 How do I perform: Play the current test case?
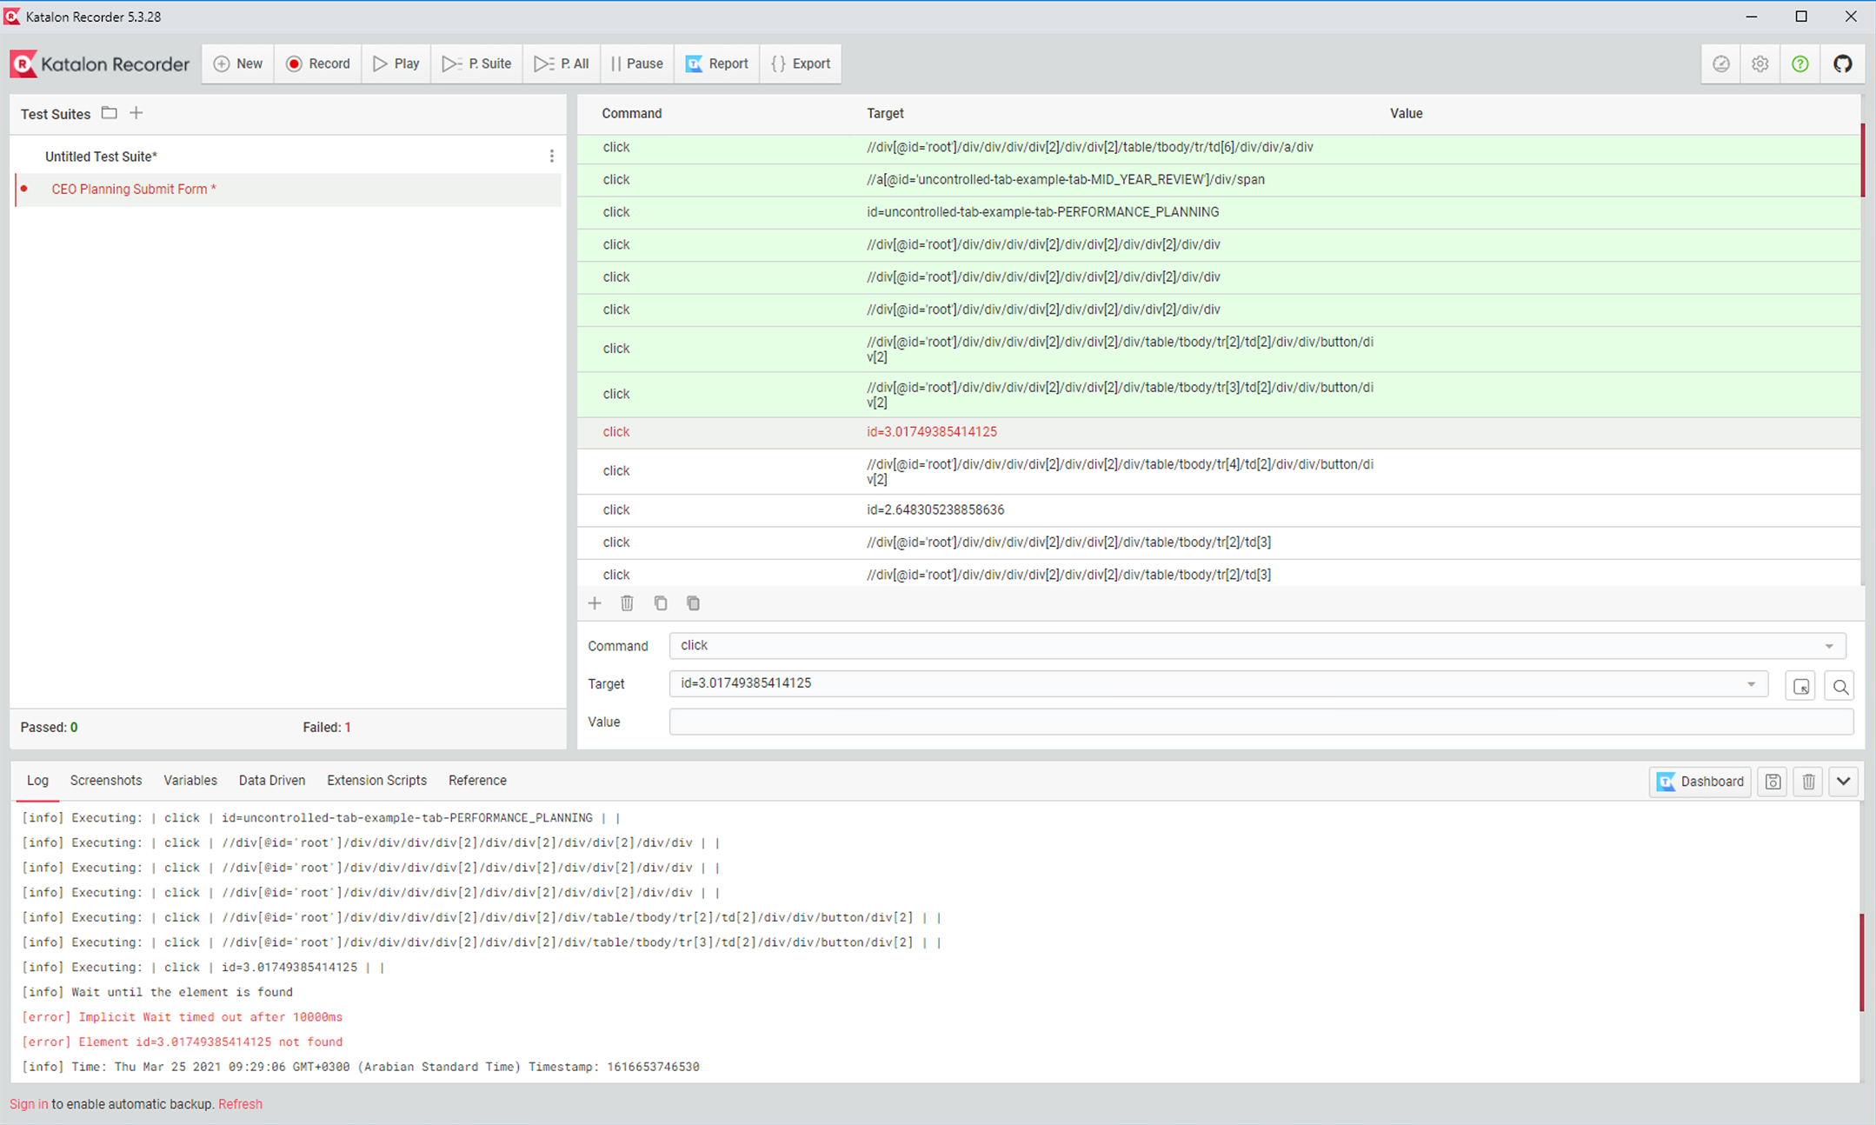396,63
